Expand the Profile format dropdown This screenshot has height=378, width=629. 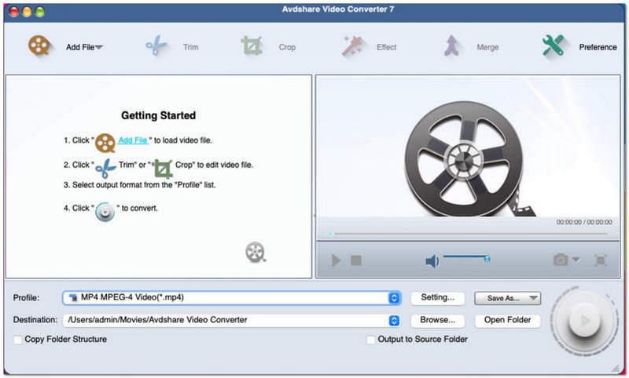[x=394, y=298]
